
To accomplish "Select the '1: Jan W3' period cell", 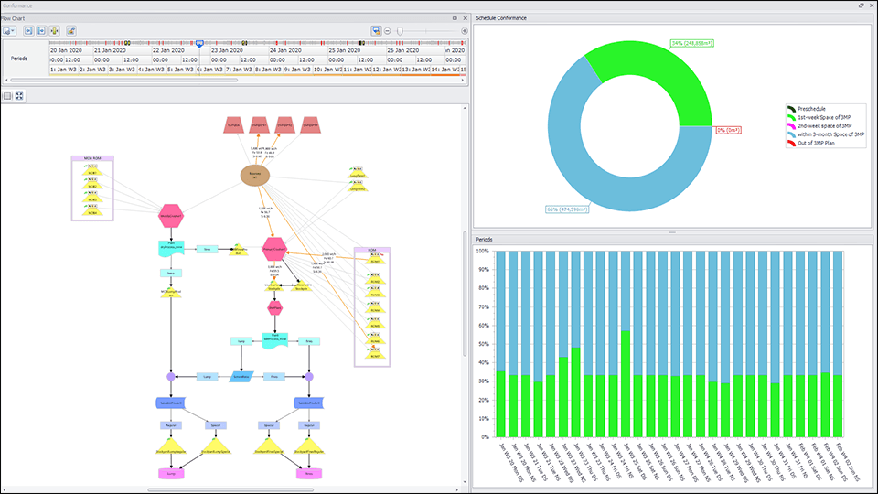I will (63, 70).
